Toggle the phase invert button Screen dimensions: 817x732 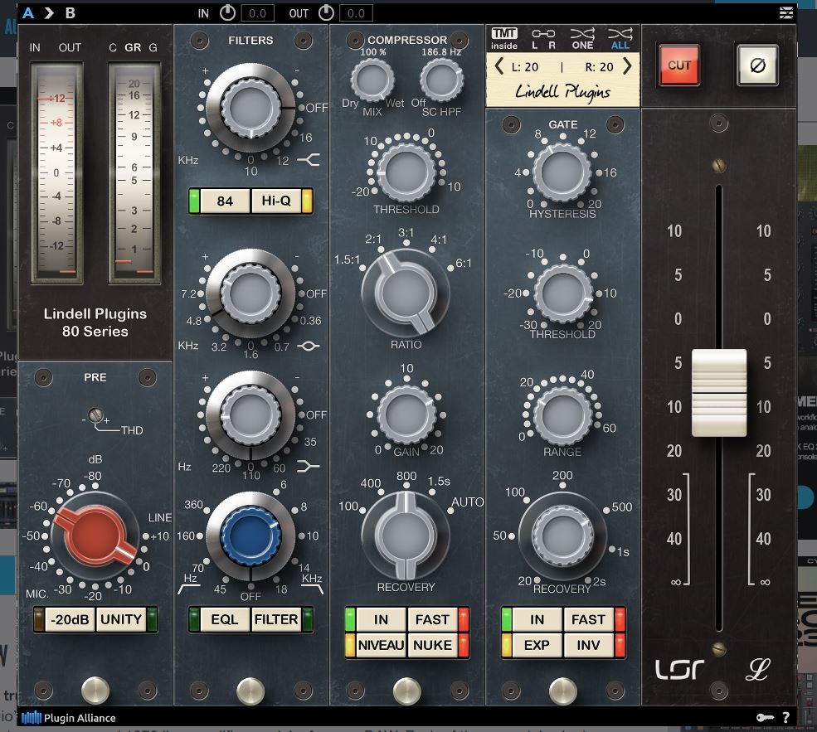pyautogui.click(x=757, y=65)
